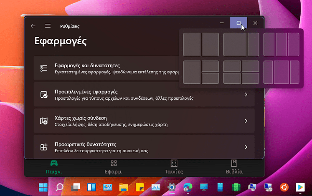Snap to tall left zone of half-plus-stacked layout
The width and height of the screenshot is (312, 196).
coord(192,72)
